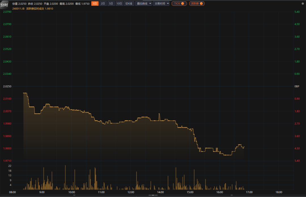Switch to the 2日 time range
This screenshot has height=197, width=306.
[x=103, y=4]
